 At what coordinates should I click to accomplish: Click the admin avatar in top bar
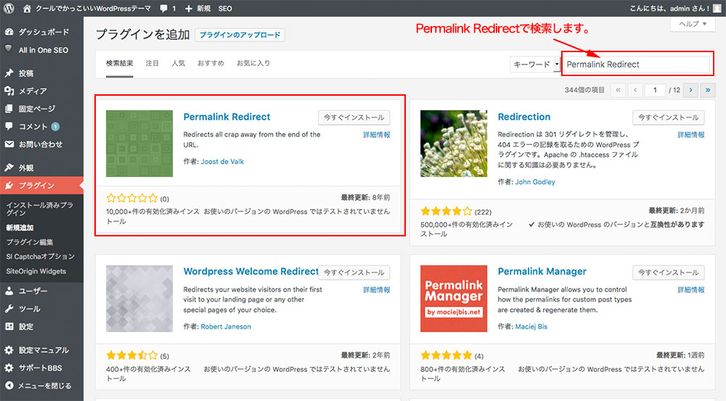click(717, 8)
